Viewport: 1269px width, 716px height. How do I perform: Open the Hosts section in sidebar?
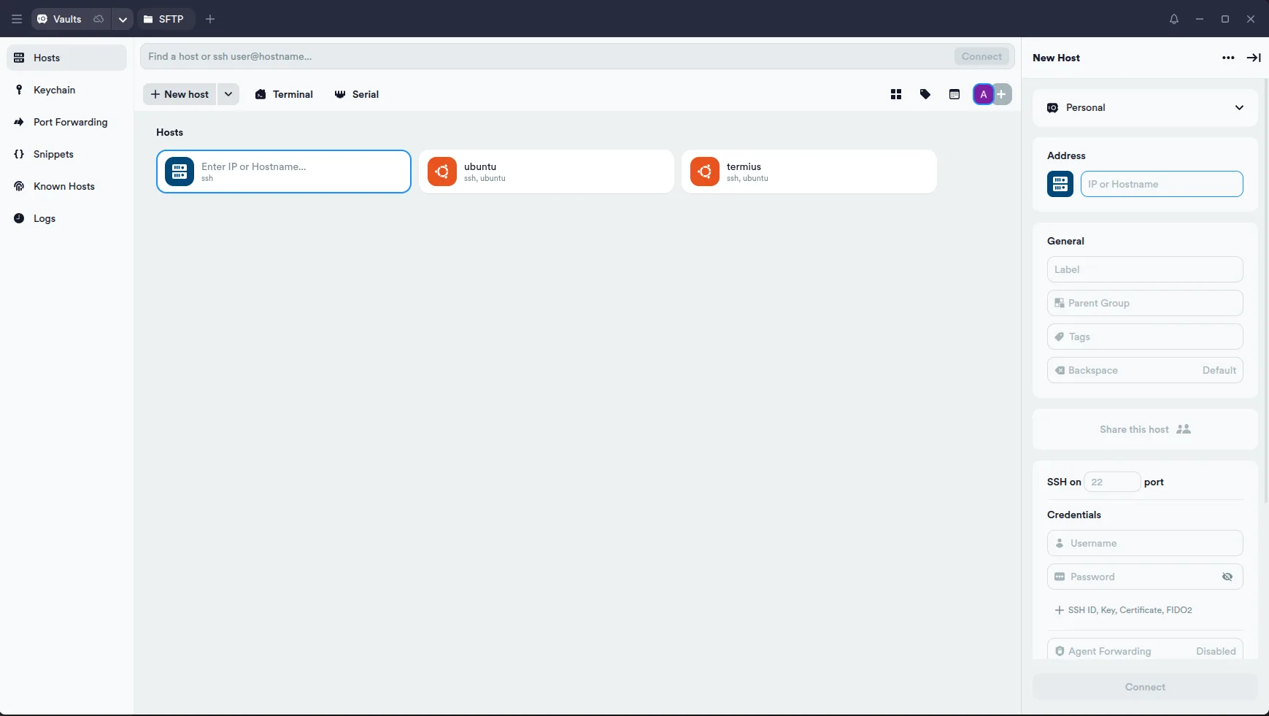tap(67, 58)
